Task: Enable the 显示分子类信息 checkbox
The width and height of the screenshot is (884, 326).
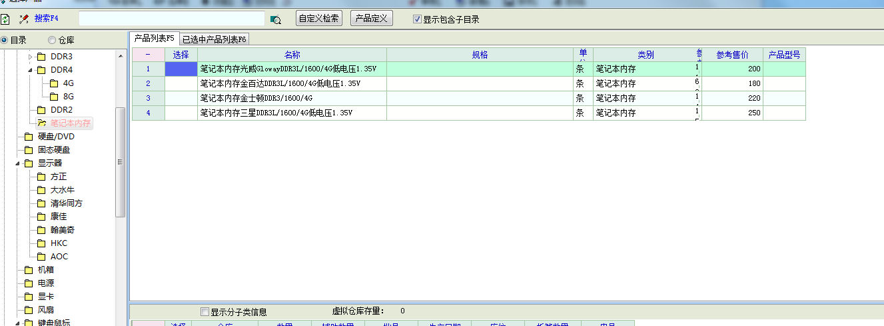Action: (205, 311)
